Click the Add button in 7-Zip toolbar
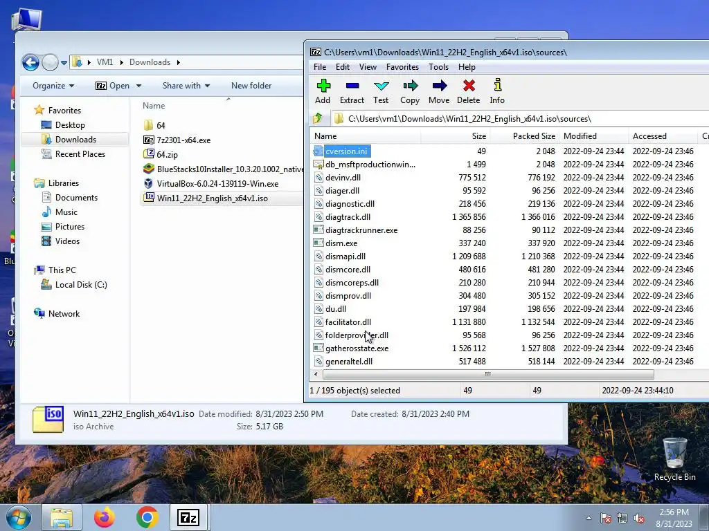Viewport: 709px width, 531px height. [x=323, y=92]
